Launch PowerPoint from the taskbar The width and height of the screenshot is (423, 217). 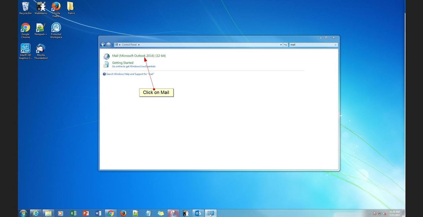pos(86,213)
